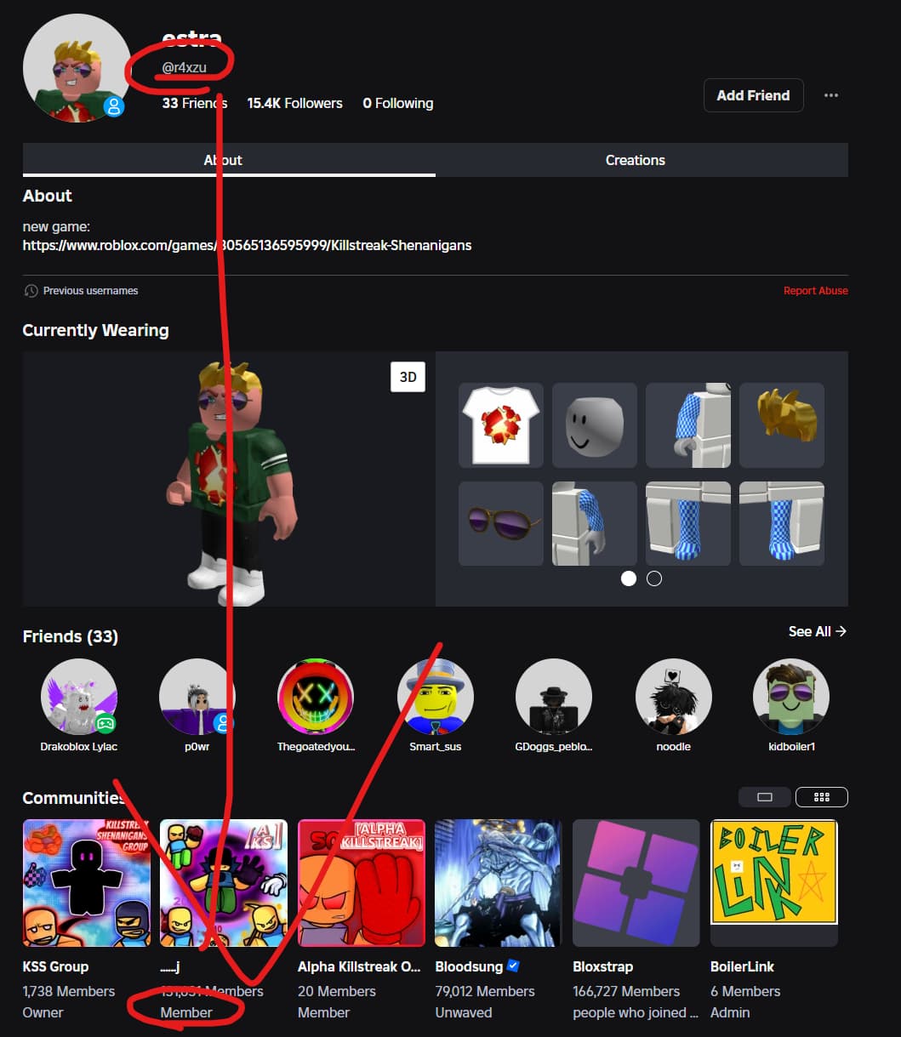Click the 15.4K Followers count

[x=294, y=103]
